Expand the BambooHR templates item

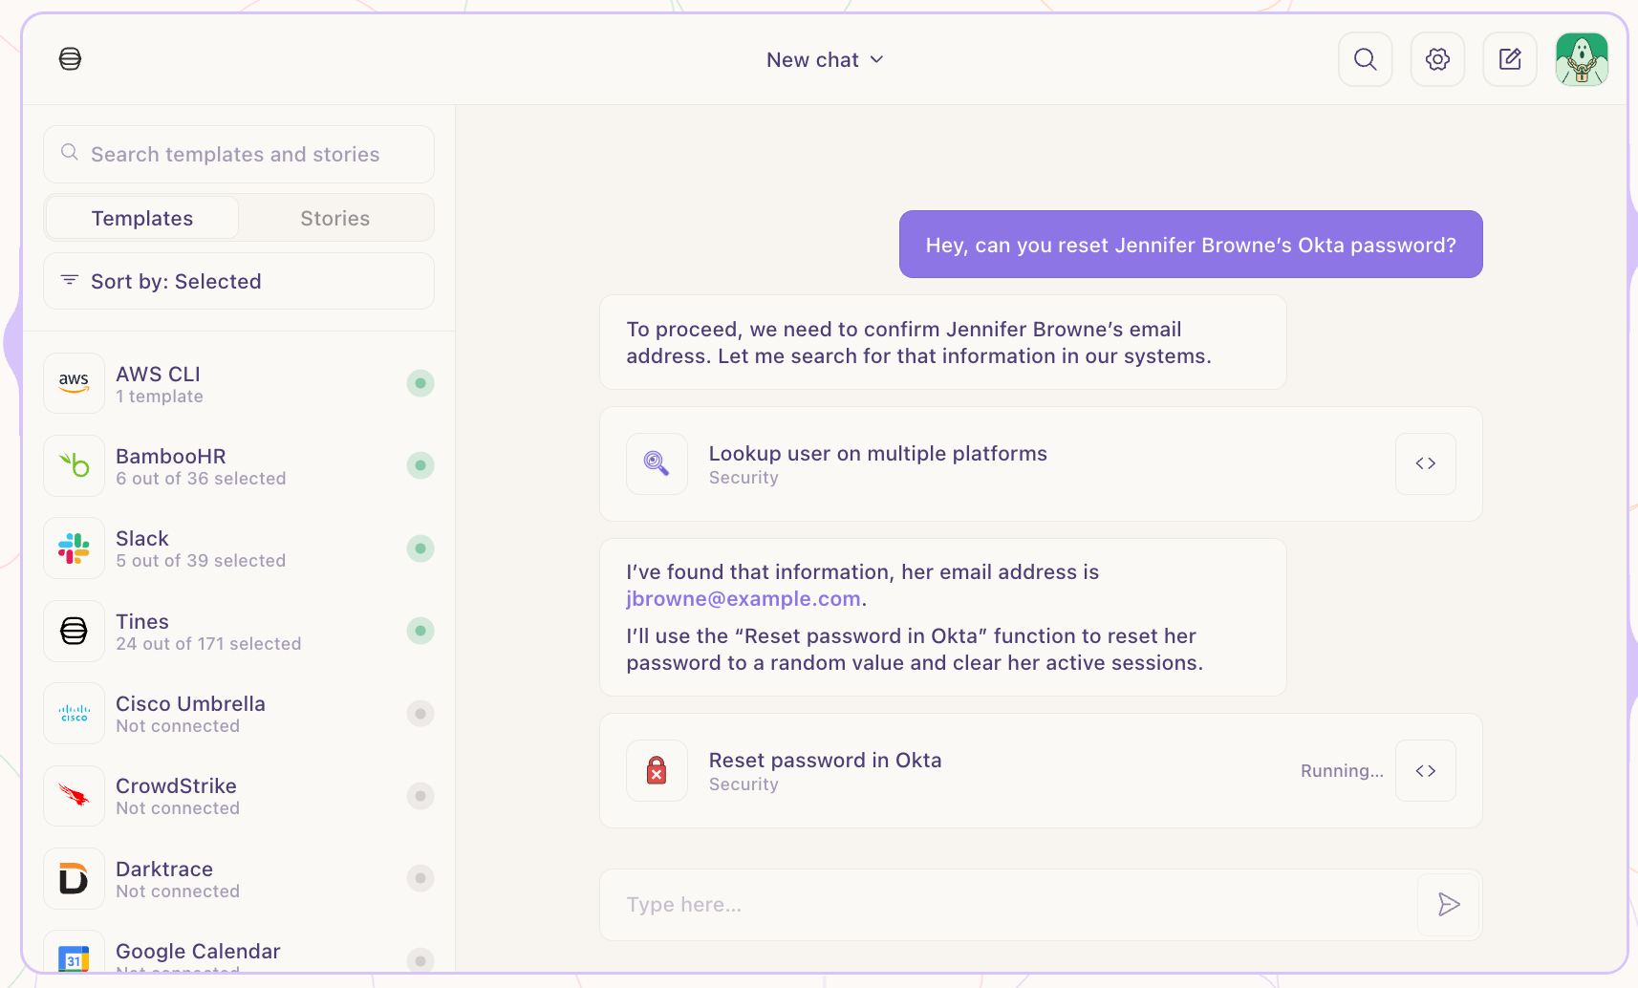[201, 465]
